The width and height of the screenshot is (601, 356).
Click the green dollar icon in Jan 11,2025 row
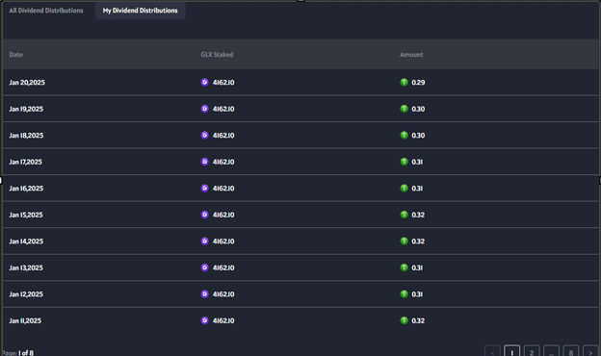[404, 320]
